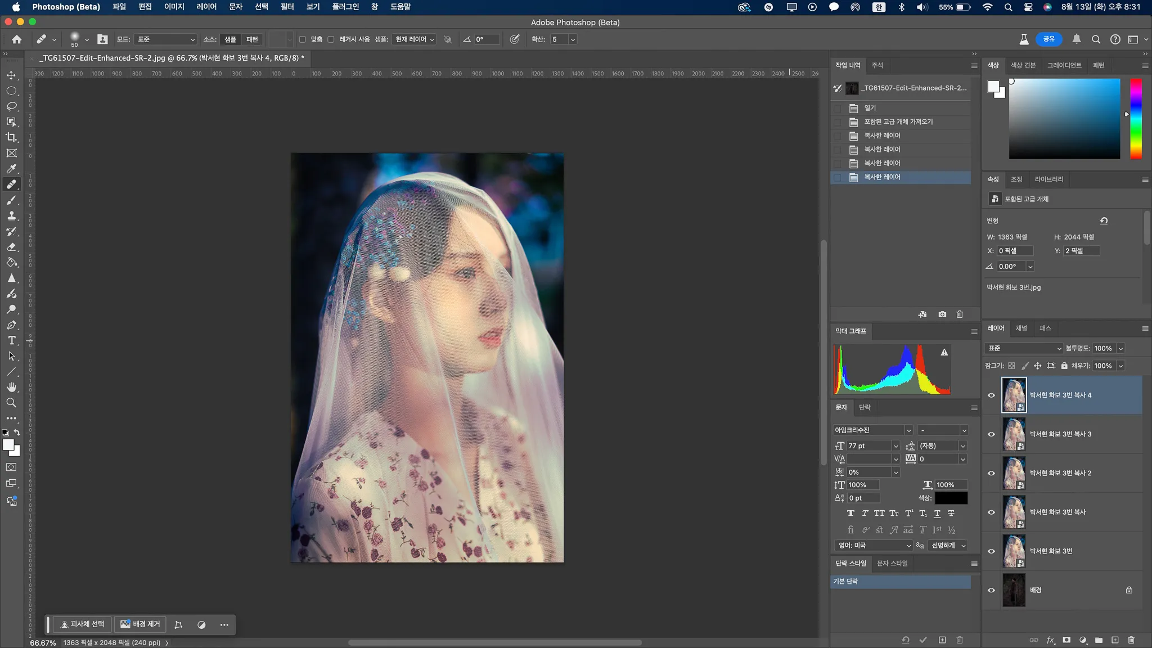Create new snapshot with camera icon
The width and height of the screenshot is (1152, 648).
942,314
